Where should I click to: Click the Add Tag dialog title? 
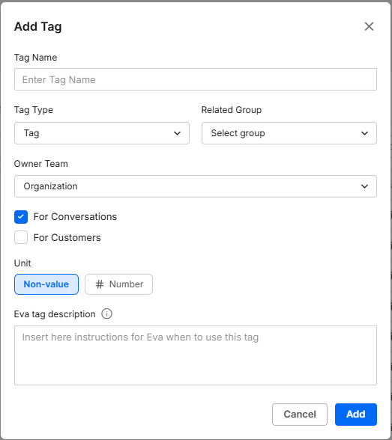coord(38,27)
